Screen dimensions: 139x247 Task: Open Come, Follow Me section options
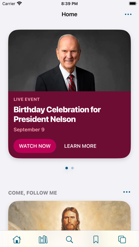[127, 192]
